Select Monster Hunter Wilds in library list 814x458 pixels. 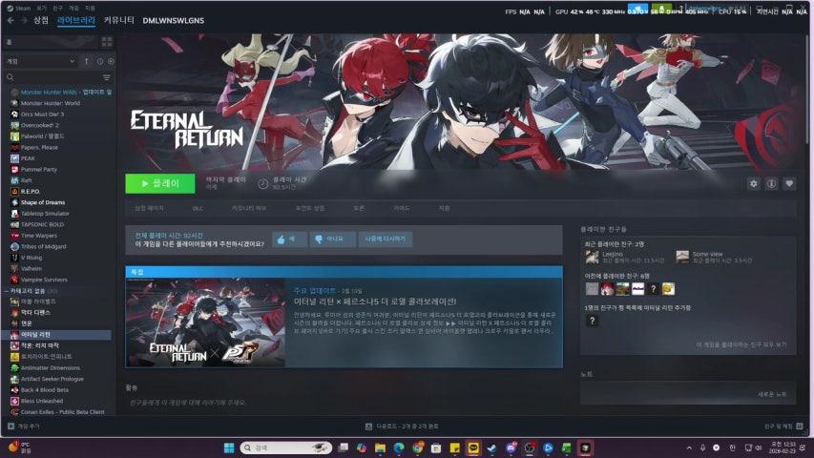61,92
